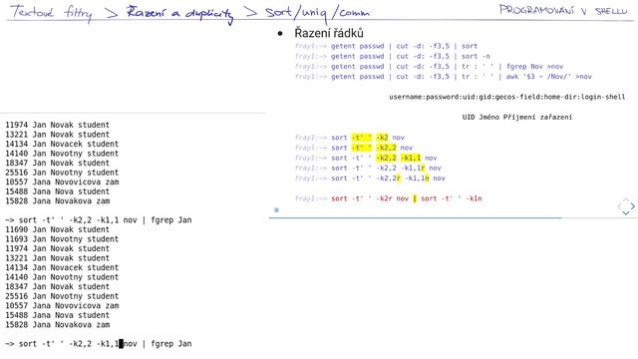The image size is (638, 359).
Task: Click small square icon below the slide commands
Action: tap(277, 210)
